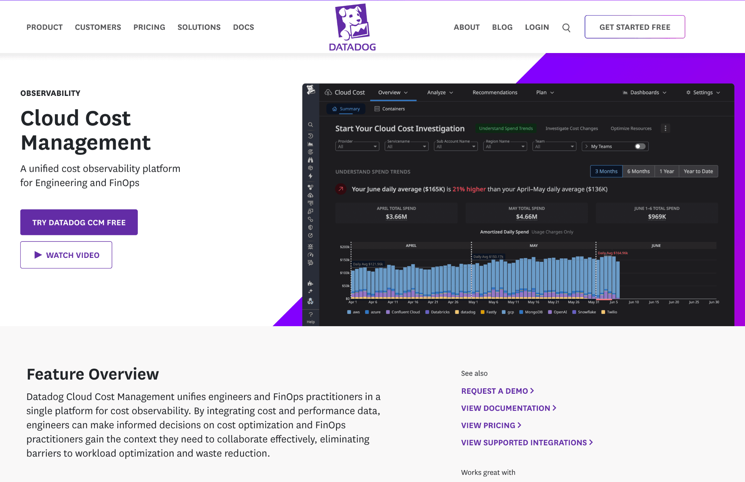Follow the REQUEST A DEMO link
This screenshot has height=482, width=745.
pos(497,391)
